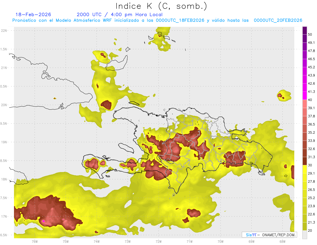Click the 'SisTT – ONAMET/REP.DOM.' credit box

click(x=269, y=235)
